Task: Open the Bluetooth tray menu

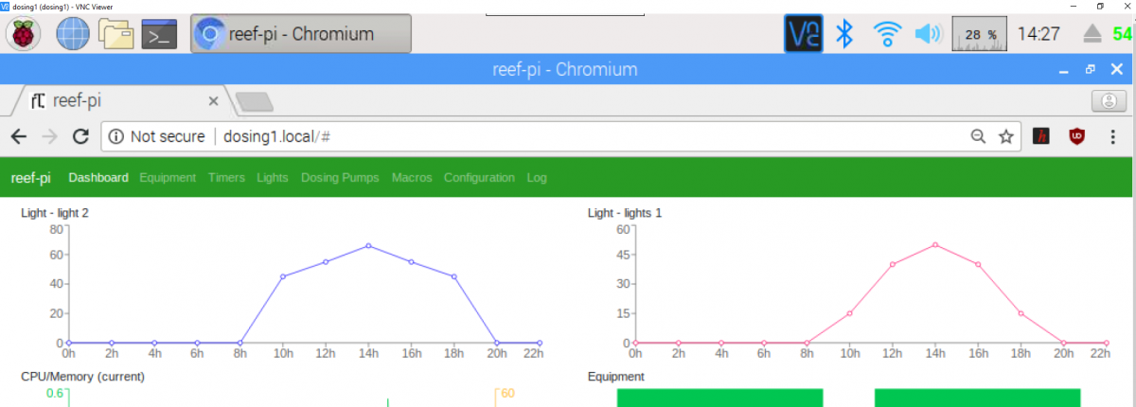Action: (x=845, y=35)
